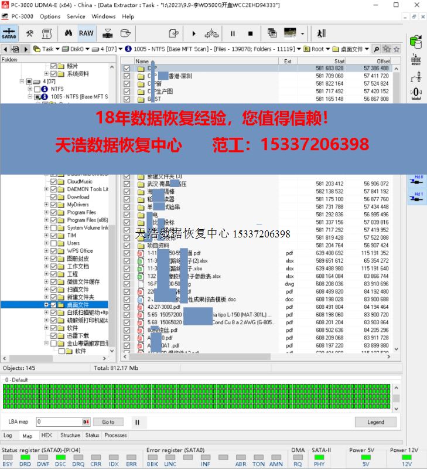Collapse the 4 [07] tree node
This screenshot has height=469, width=427.
point(22,81)
